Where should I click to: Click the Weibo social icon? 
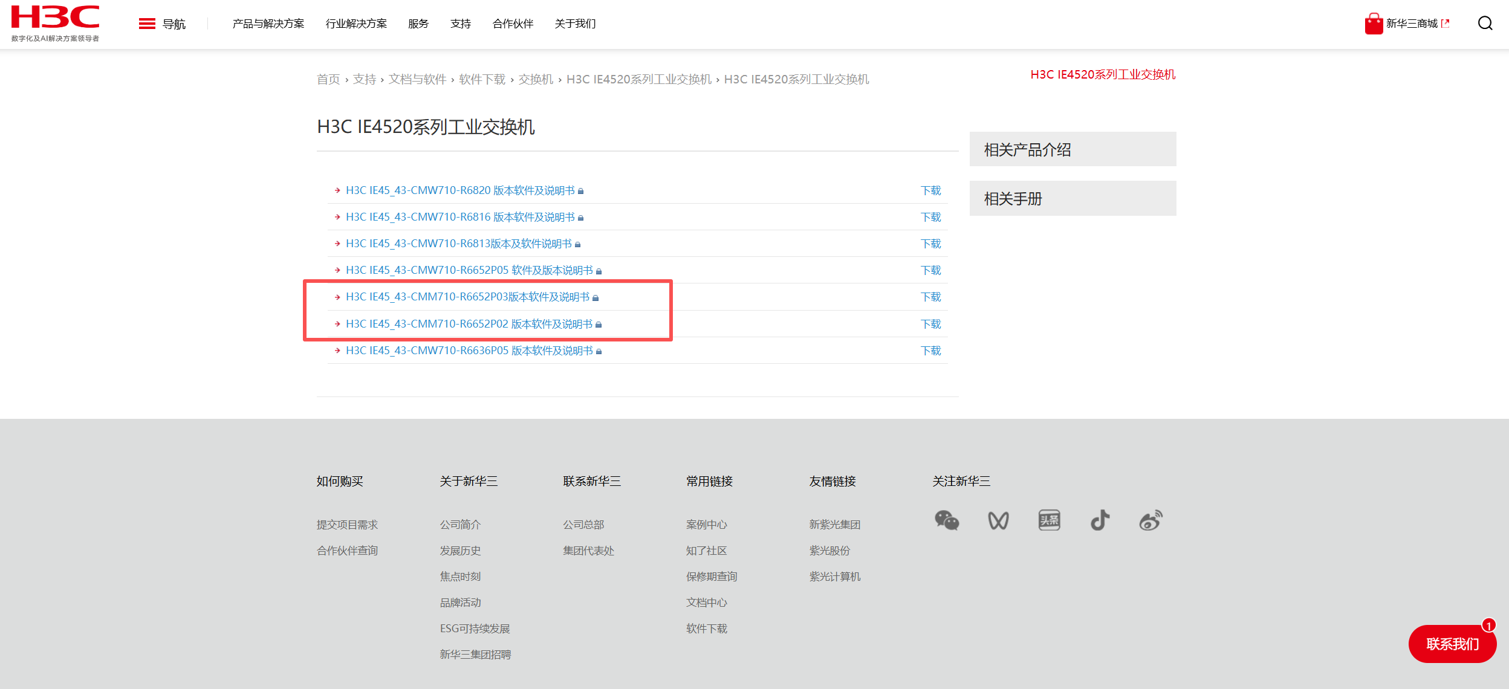tap(1150, 520)
